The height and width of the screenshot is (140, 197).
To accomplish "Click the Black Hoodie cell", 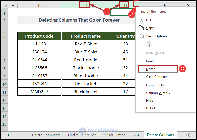I will coord(85,68).
